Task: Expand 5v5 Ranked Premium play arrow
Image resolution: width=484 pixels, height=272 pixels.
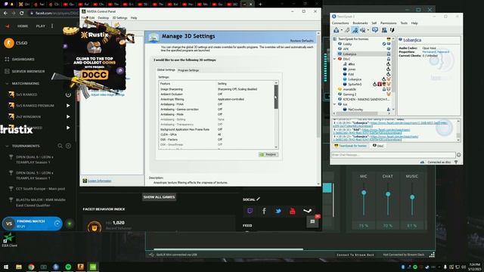Action: pos(68,106)
